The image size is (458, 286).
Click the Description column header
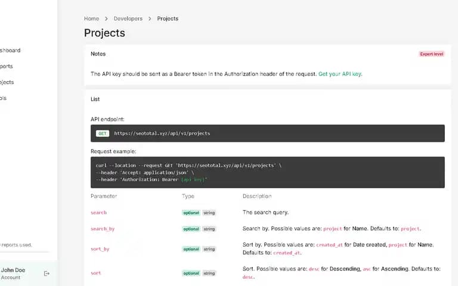pyautogui.click(x=257, y=196)
